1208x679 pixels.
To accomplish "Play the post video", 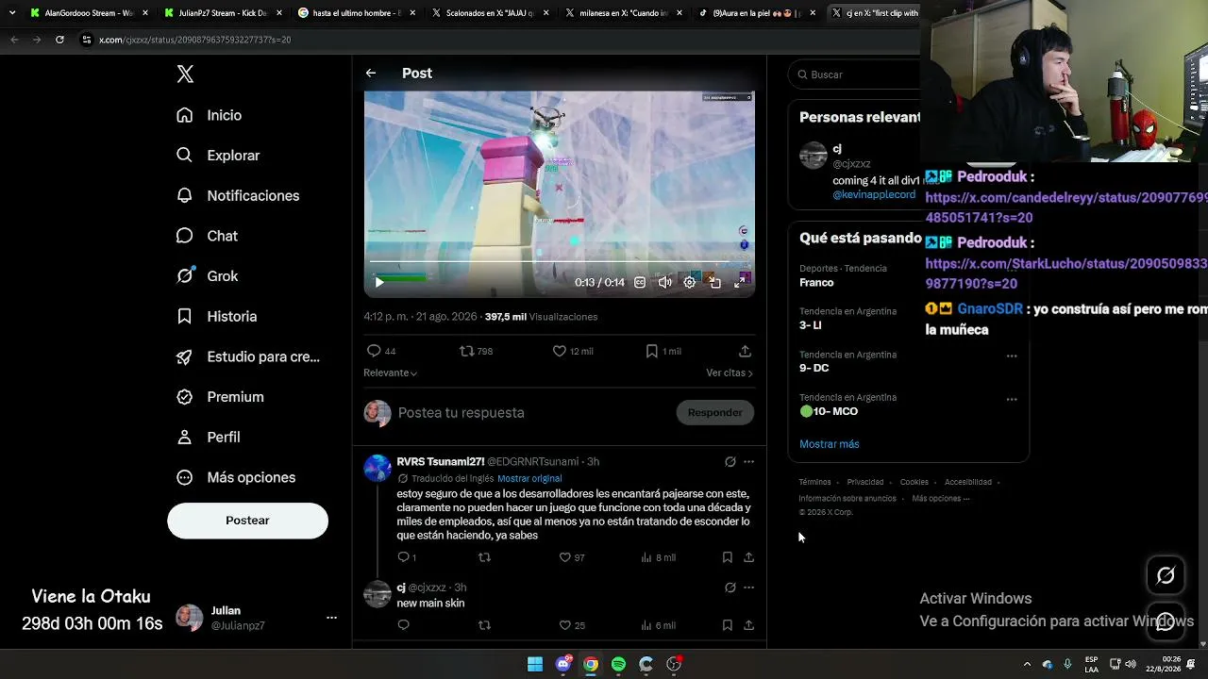I will click(x=379, y=282).
